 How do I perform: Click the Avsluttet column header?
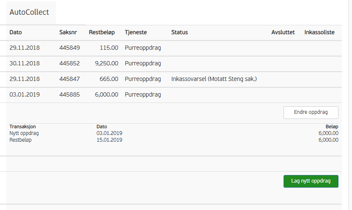pos(283,32)
